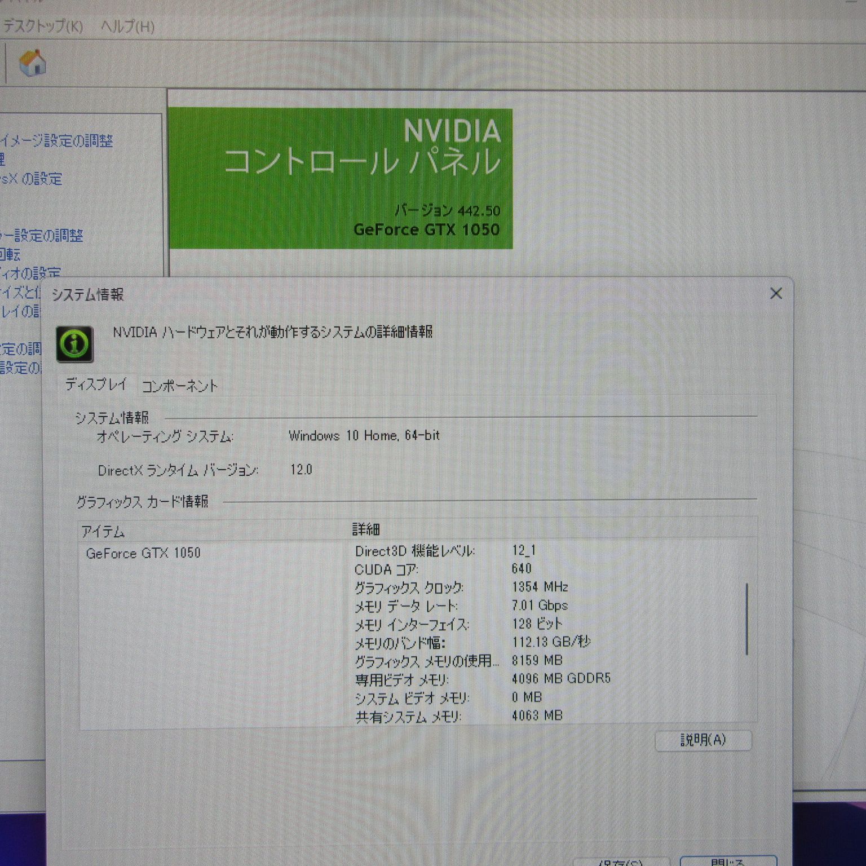Open the PhysX の設定 sidebar link
Viewport: 866px width, 866px height.
pyautogui.click(x=31, y=179)
